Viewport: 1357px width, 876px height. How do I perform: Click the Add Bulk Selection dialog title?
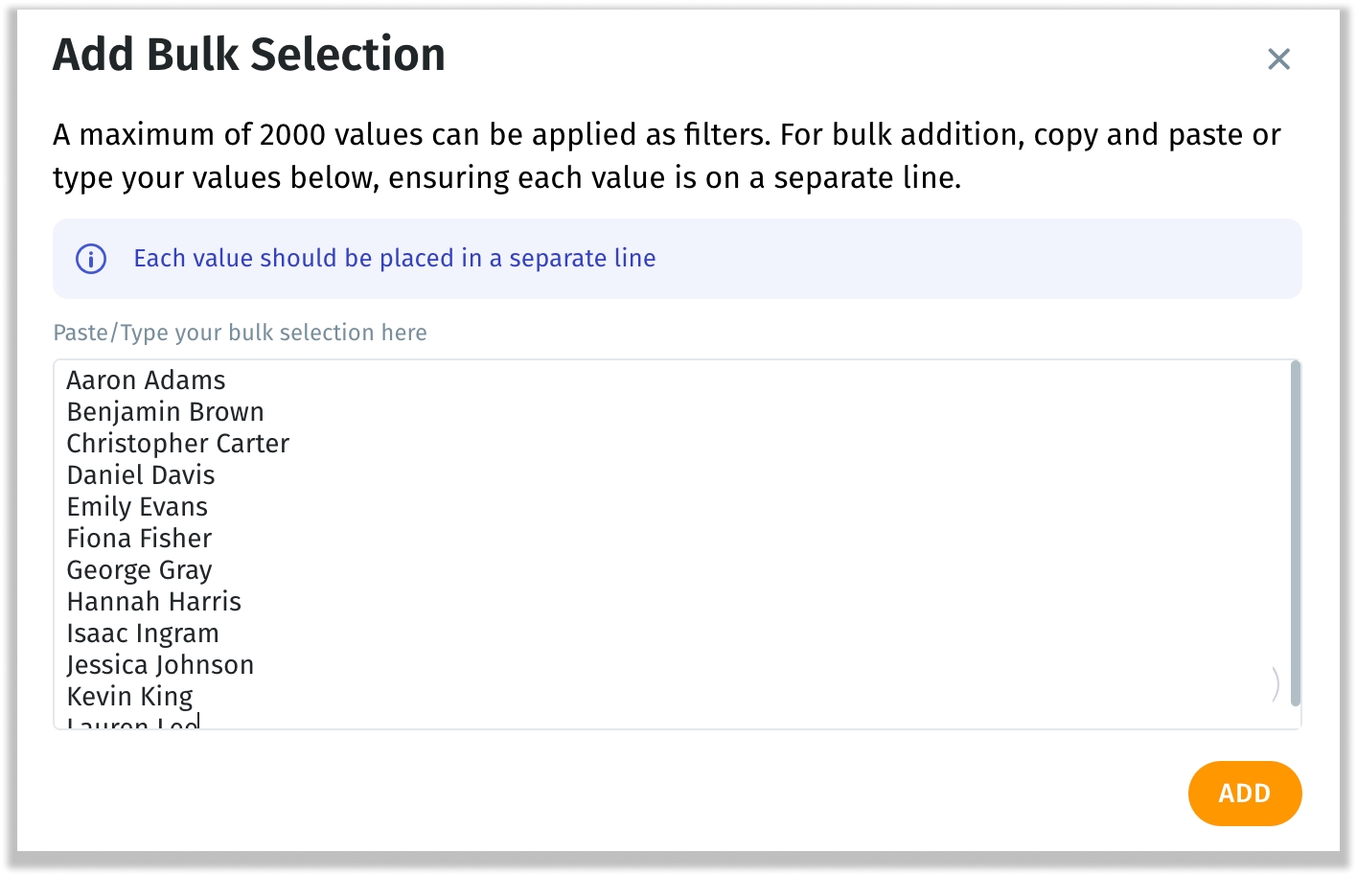coord(249,55)
